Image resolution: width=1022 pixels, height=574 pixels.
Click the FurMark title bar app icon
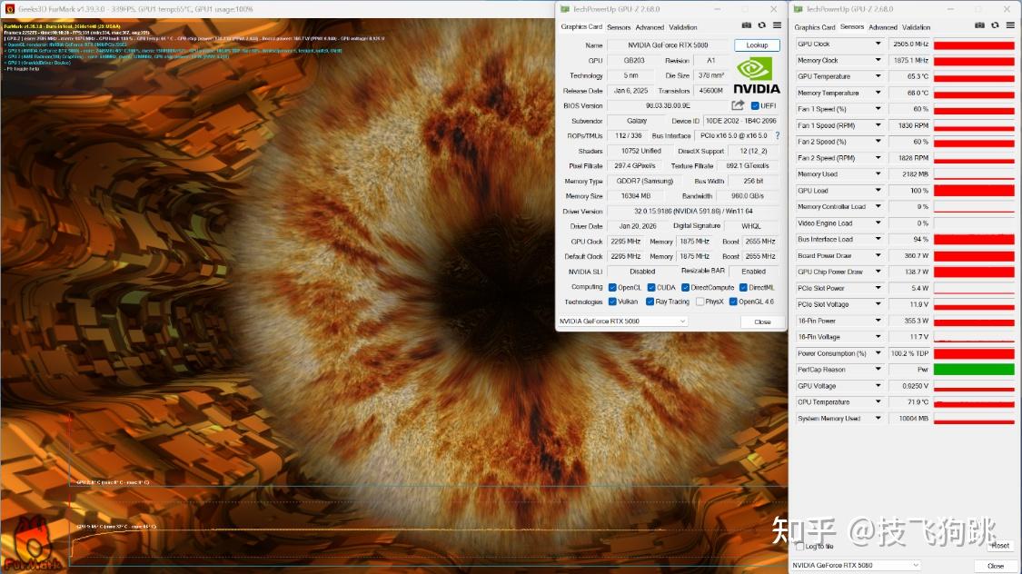point(10,9)
